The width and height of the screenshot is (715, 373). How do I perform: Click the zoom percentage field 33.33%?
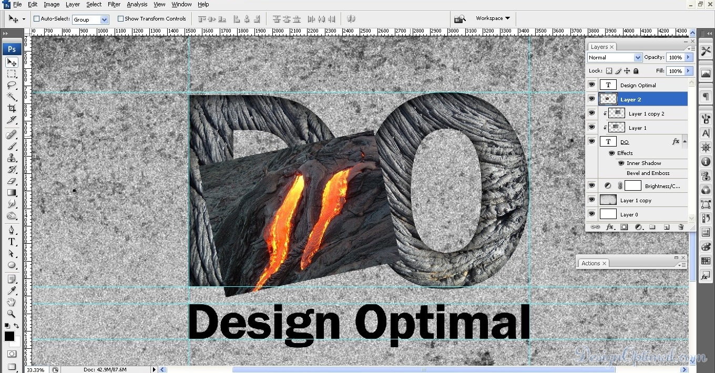pyautogui.click(x=36, y=370)
